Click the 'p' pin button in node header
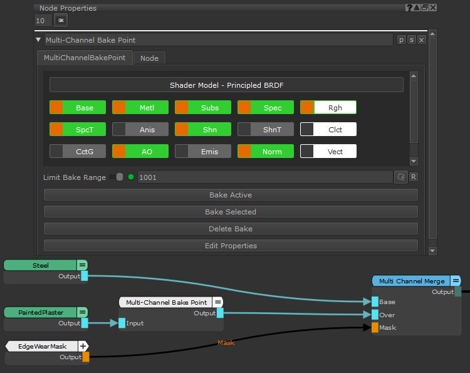 (402, 40)
